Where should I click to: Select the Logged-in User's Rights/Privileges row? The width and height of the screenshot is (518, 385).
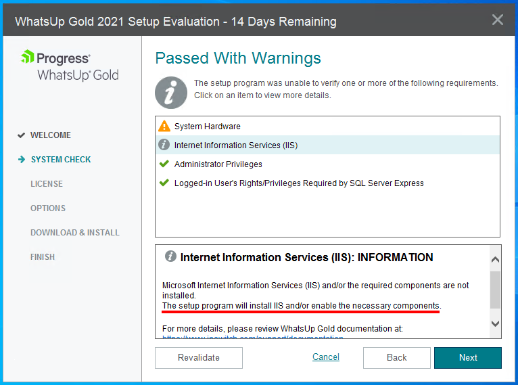coord(327,183)
